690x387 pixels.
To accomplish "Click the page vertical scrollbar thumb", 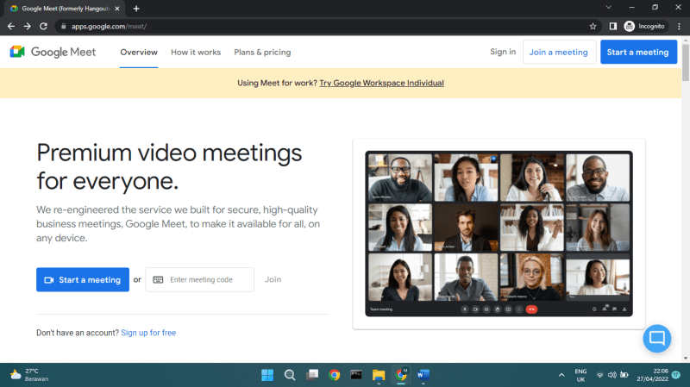I will [685, 62].
